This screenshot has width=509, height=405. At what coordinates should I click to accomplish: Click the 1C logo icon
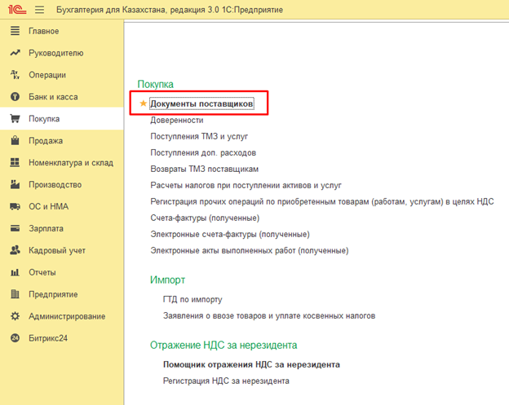click(15, 9)
